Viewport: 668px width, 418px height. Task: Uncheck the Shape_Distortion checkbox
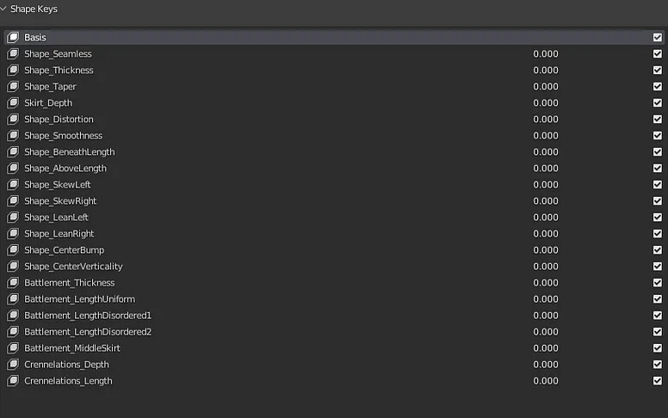click(658, 120)
